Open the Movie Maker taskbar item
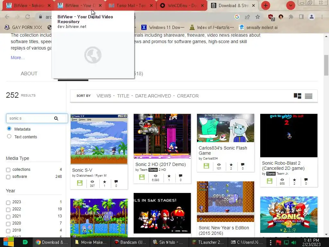This screenshot has height=247, width=329. click(91, 242)
